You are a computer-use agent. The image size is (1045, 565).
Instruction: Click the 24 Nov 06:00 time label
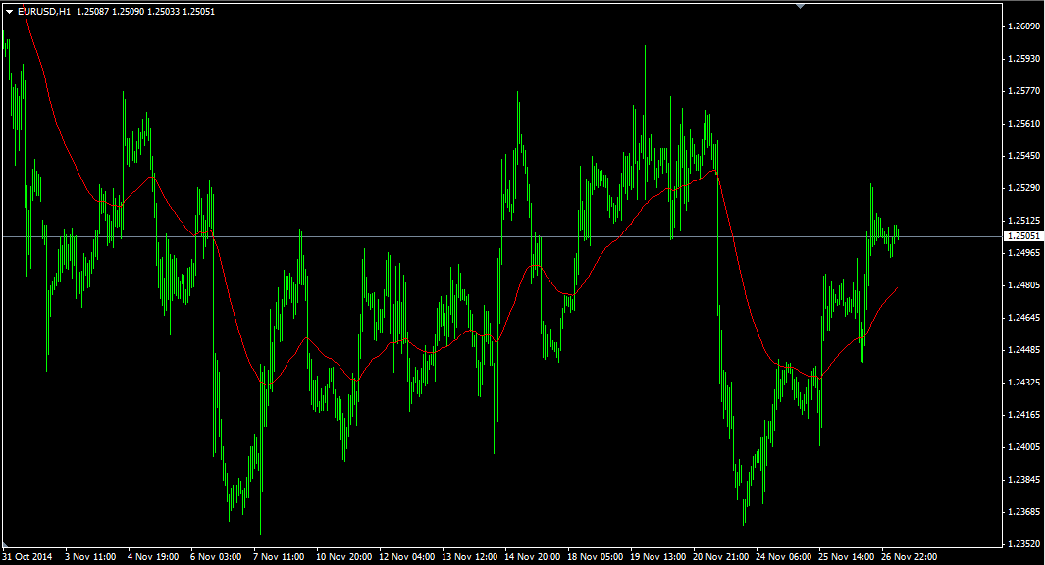tap(784, 556)
